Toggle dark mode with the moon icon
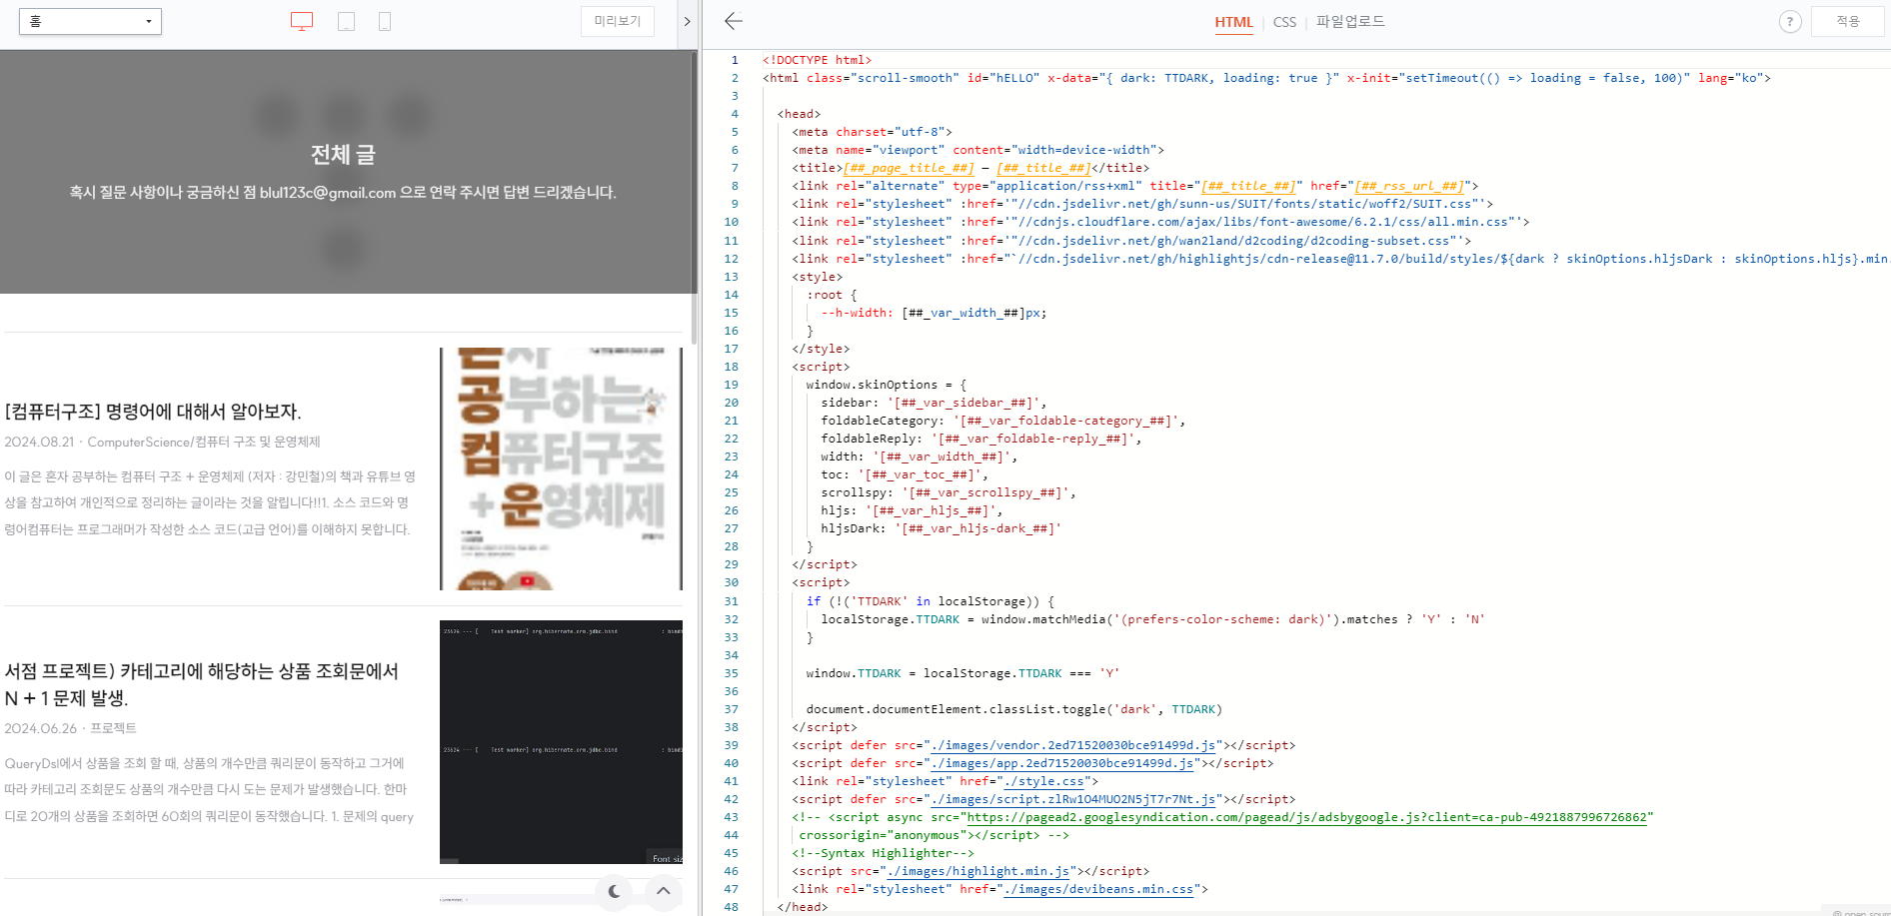The height and width of the screenshot is (916, 1891). (x=614, y=891)
